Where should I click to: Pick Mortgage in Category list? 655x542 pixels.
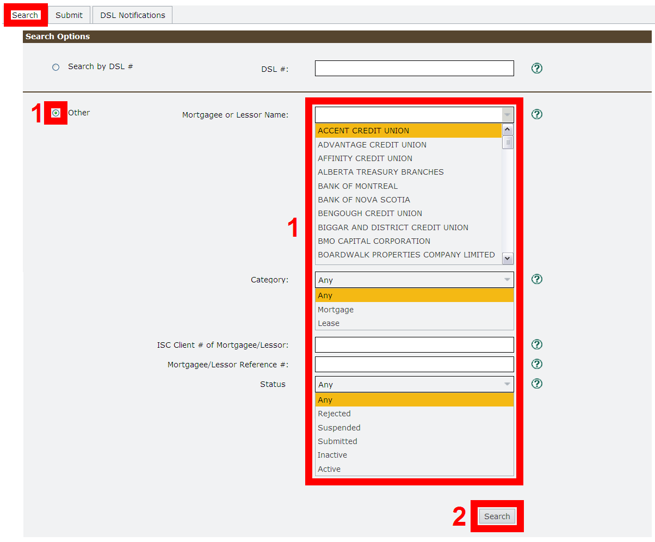tap(414, 310)
